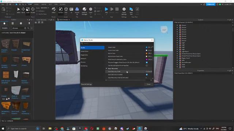The image size is (234, 131).
Task: Select the Select tool in ribbon
Action: [x=19, y=10]
